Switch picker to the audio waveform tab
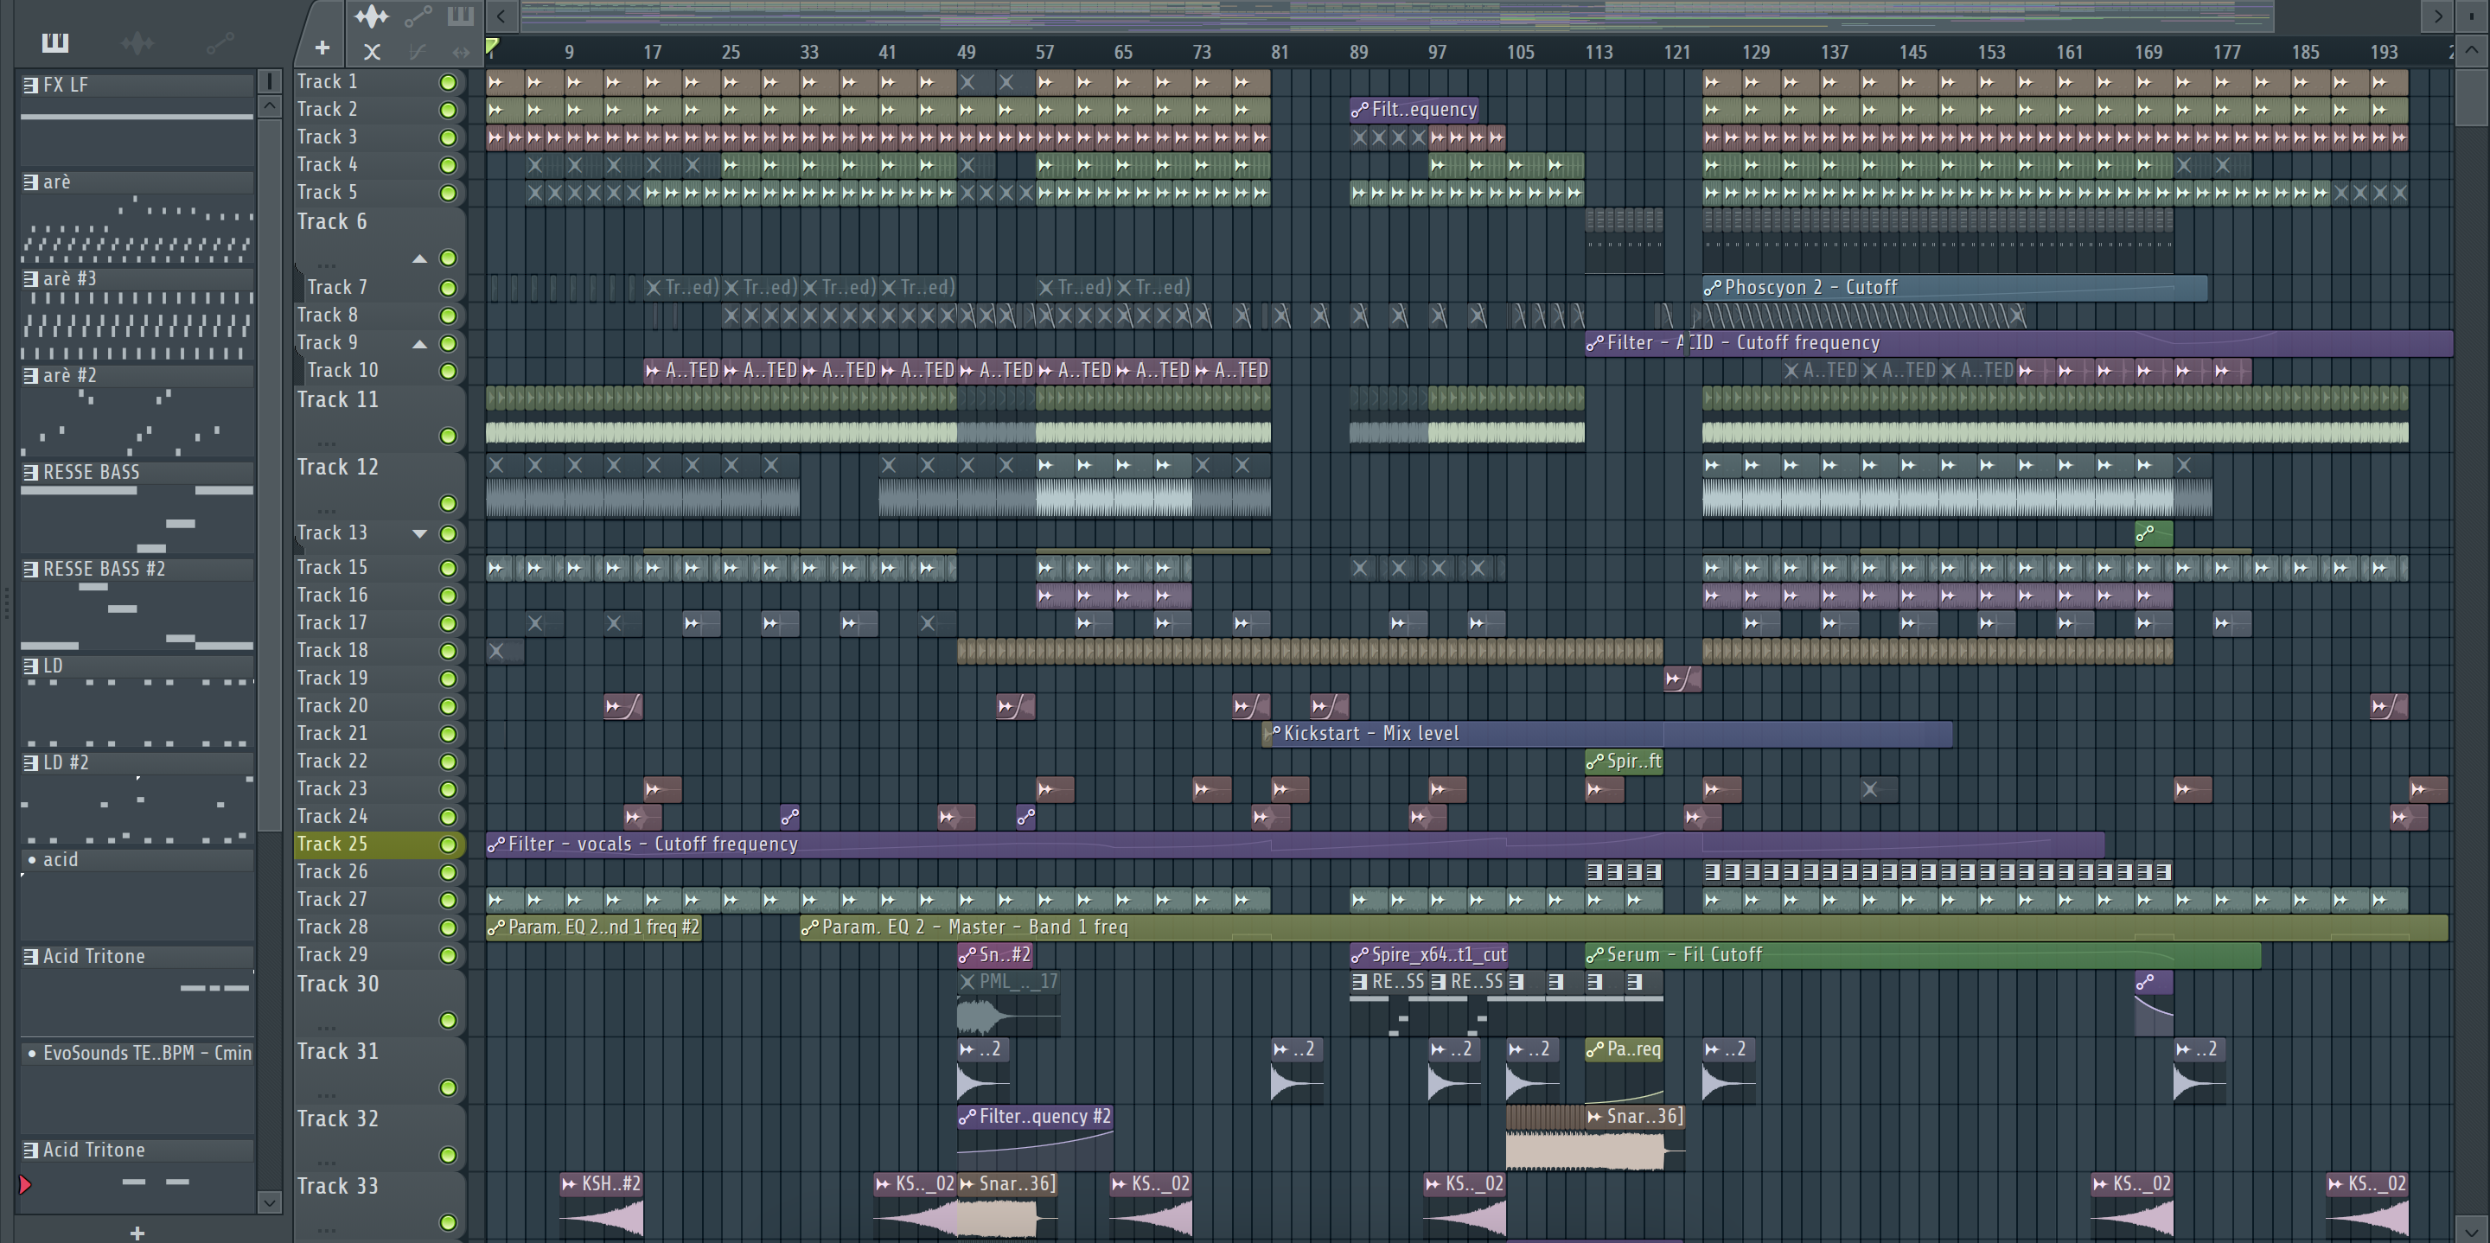The width and height of the screenshot is (2490, 1243). tap(137, 42)
